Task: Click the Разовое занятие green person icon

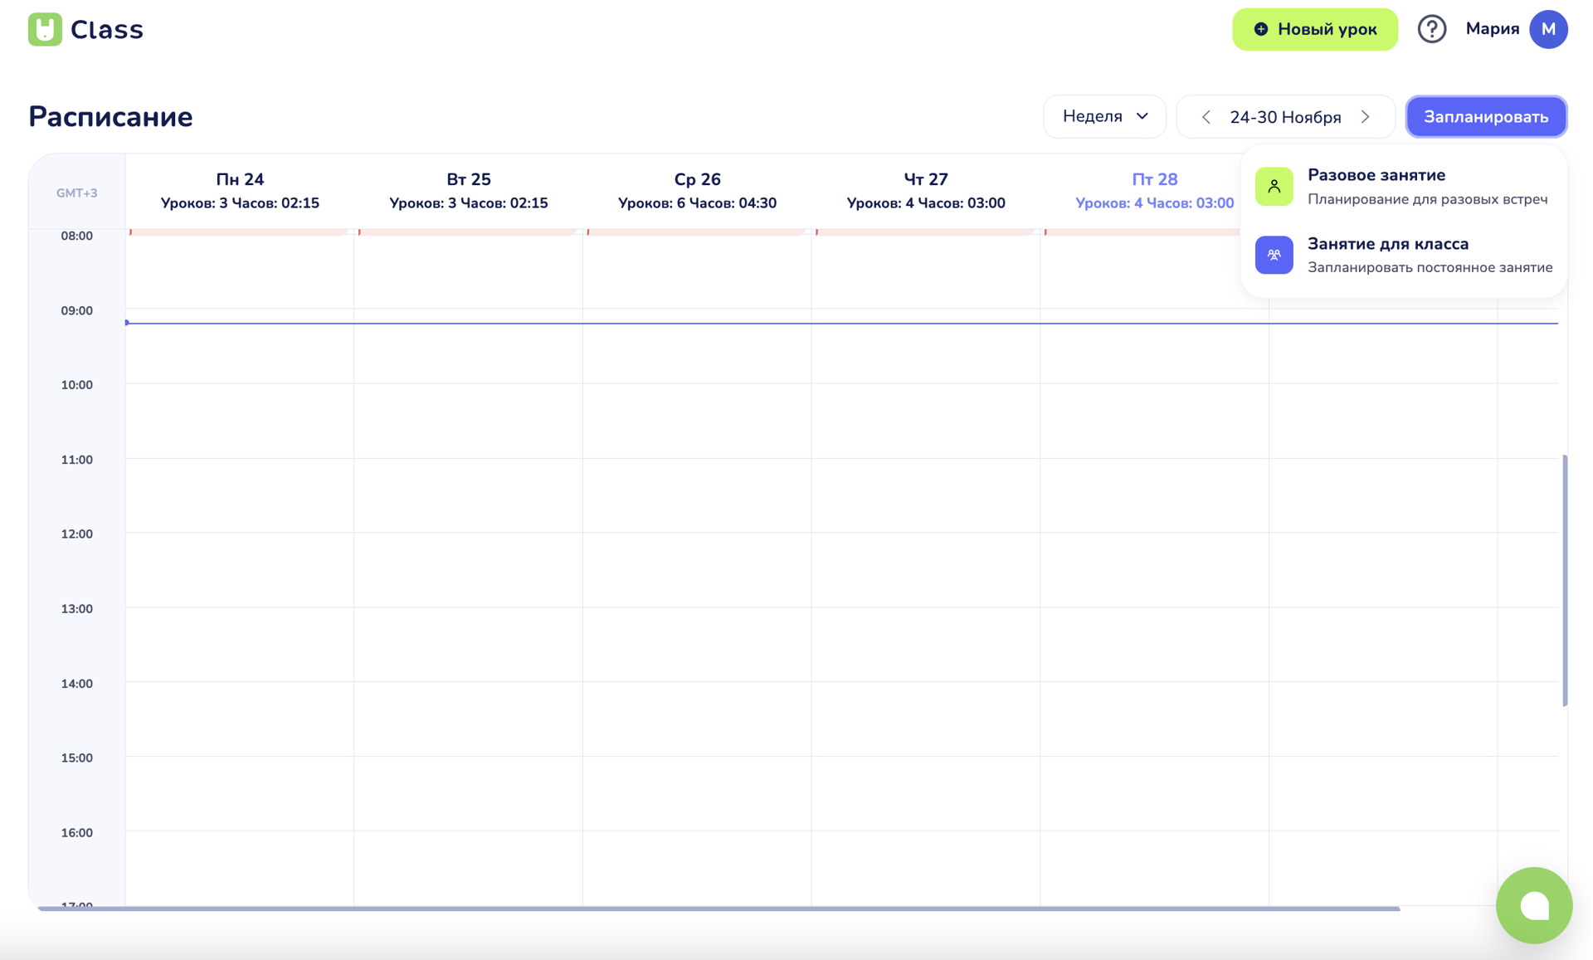Action: 1274,187
